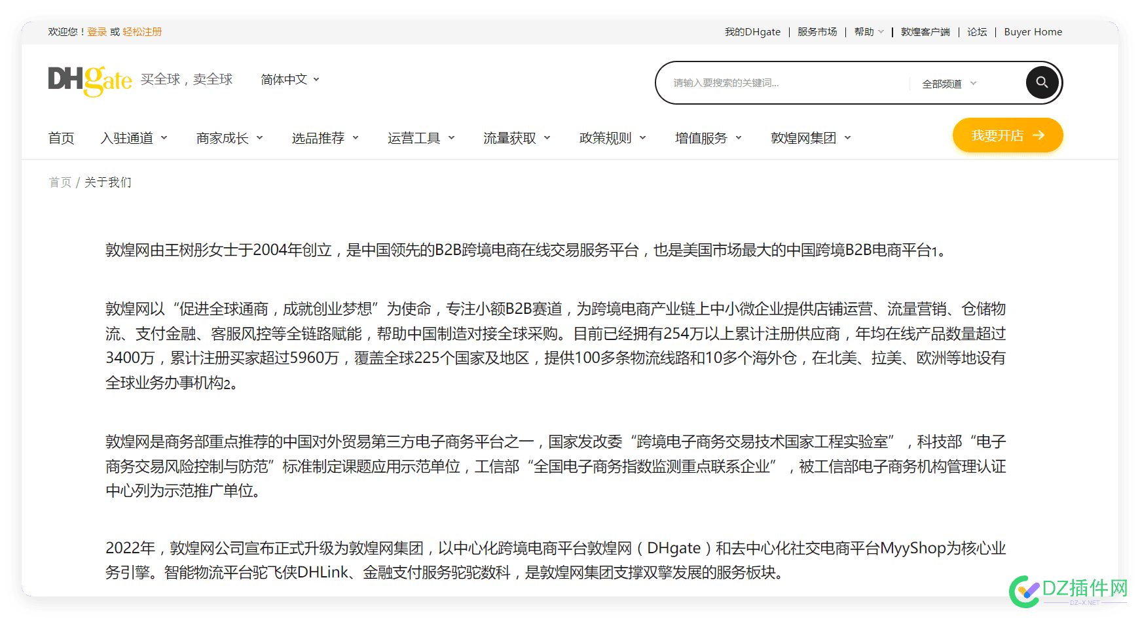Image resolution: width=1140 pixels, height=618 pixels.
Task: Open the 敦煌网集团 navigation item
Action: coord(803,138)
